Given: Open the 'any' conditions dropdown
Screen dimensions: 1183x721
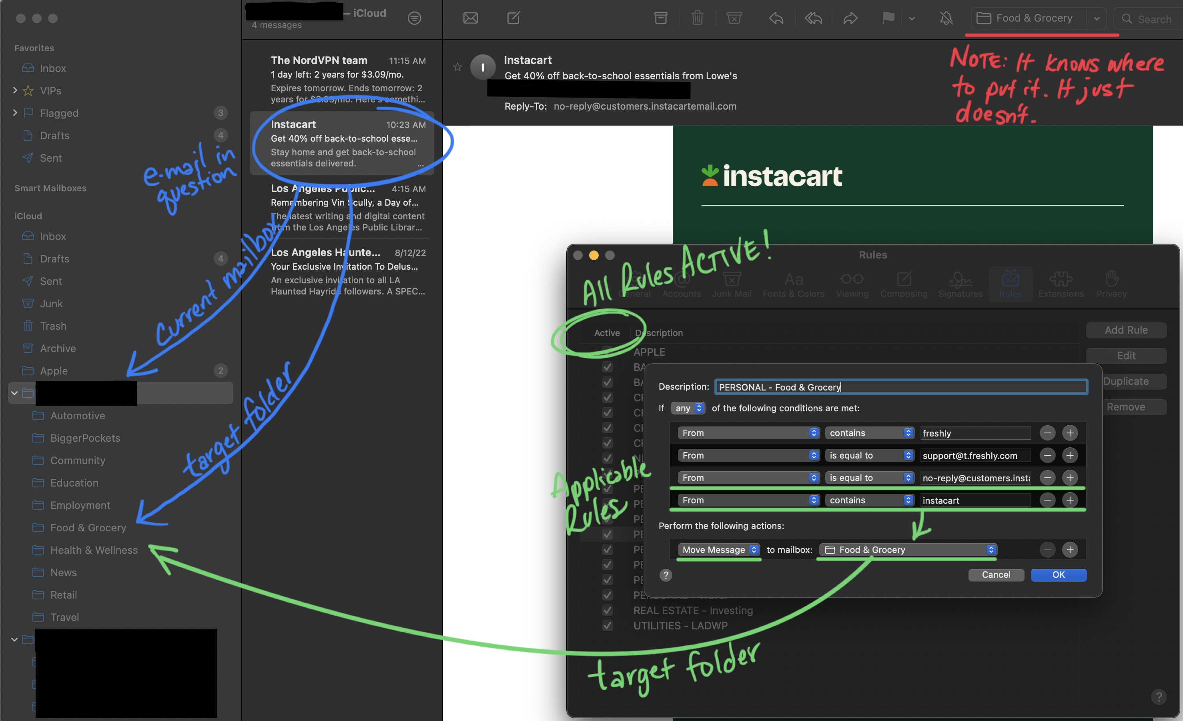Looking at the screenshot, I should point(688,408).
